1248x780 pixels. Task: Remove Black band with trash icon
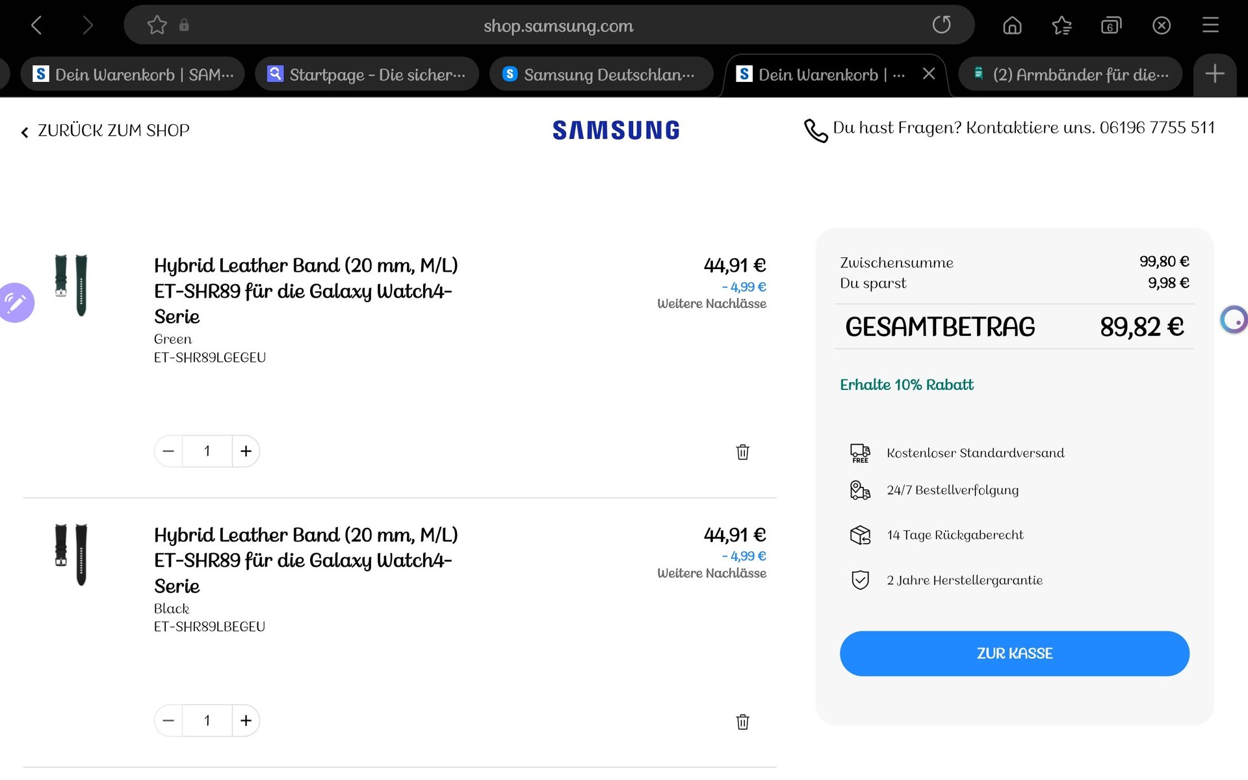(742, 721)
